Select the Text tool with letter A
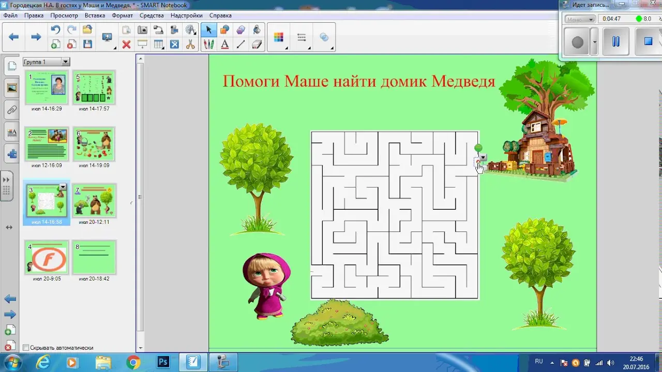Image resolution: width=662 pixels, height=372 pixels. pos(224,44)
